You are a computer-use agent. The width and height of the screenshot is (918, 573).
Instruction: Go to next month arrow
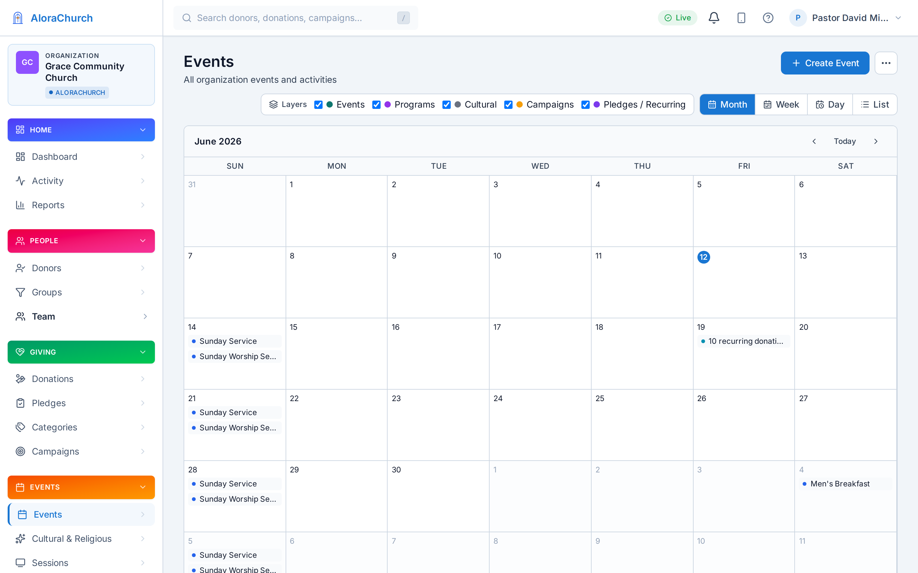(x=876, y=141)
